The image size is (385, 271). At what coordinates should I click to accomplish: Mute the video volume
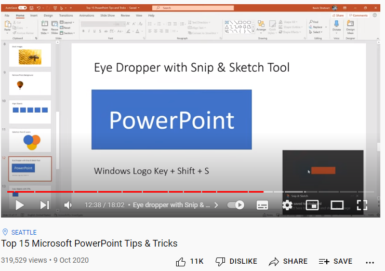point(68,205)
